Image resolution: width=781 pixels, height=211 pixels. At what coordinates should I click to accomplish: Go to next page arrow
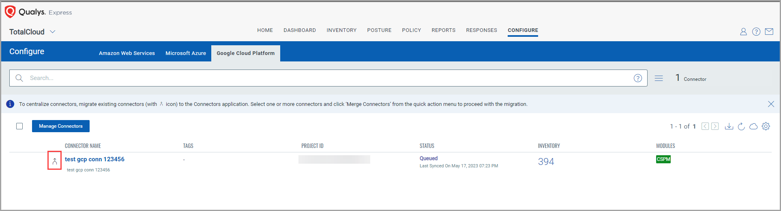(x=715, y=126)
